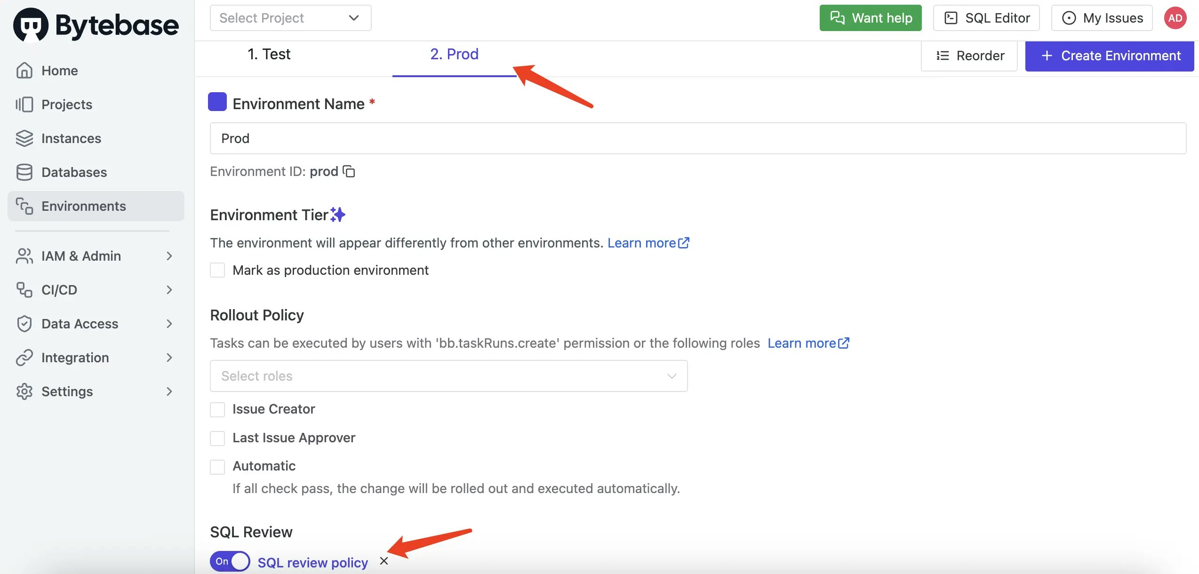
Task: Turn off the SQL Review toggle
Action: [230, 561]
